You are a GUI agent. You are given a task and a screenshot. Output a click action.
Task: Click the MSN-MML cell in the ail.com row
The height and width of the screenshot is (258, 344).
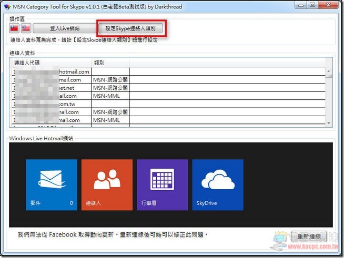coord(110,96)
